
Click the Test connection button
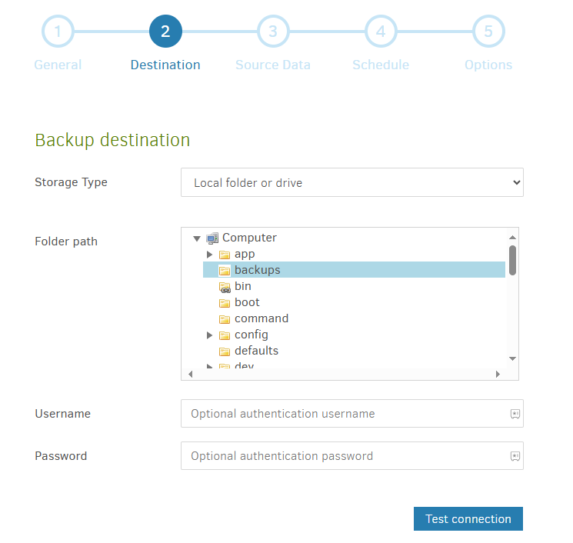pyautogui.click(x=468, y=519)
